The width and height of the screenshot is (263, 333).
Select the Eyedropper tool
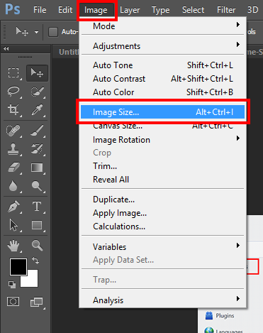coord(37,110)
